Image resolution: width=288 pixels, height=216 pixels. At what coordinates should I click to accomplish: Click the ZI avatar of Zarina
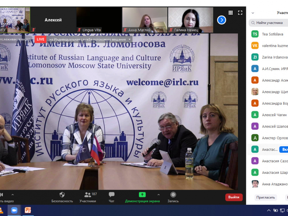click(255, 57)
